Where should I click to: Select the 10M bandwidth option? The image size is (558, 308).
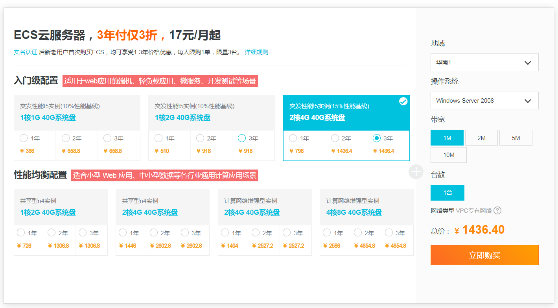tap(449, 155)
